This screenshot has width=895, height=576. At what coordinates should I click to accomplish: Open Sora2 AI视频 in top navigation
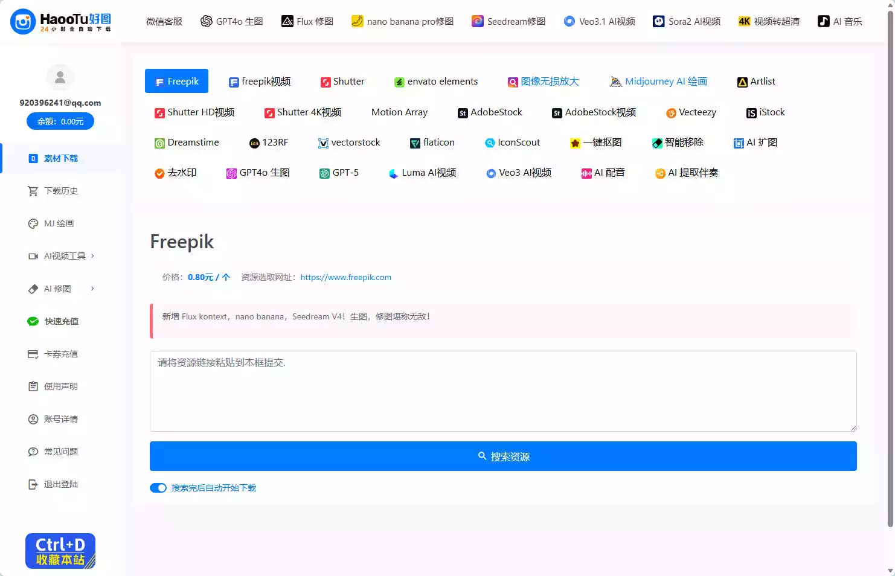(x=687, y=21)
